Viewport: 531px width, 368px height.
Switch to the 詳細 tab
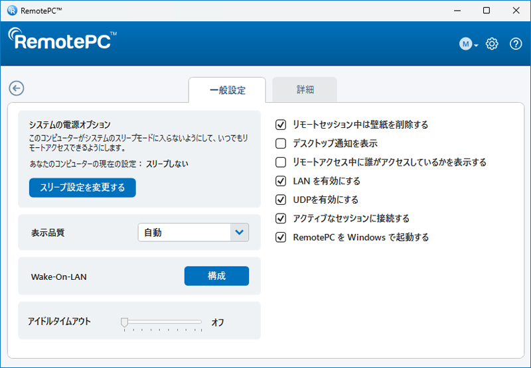coord(305,90)
